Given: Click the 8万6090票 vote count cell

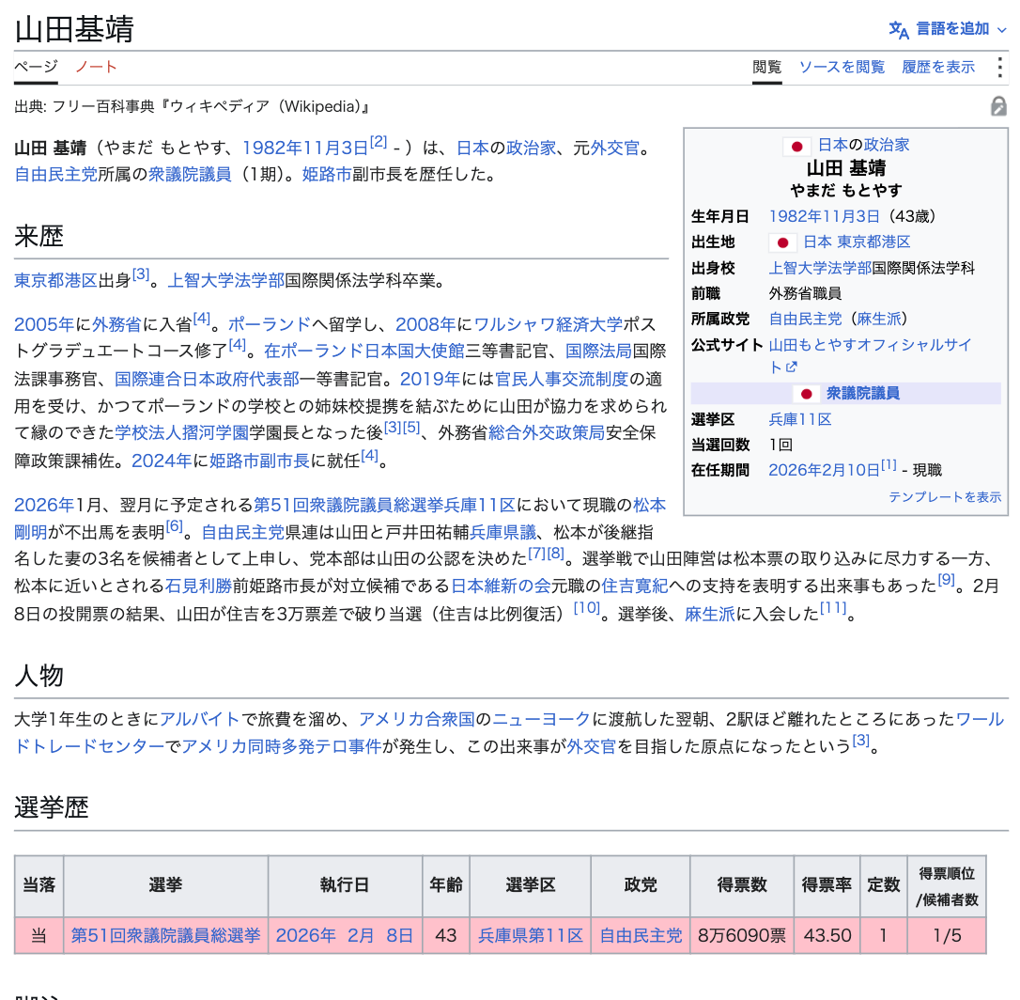Looking at the screenshot, I should pos(742,935).
